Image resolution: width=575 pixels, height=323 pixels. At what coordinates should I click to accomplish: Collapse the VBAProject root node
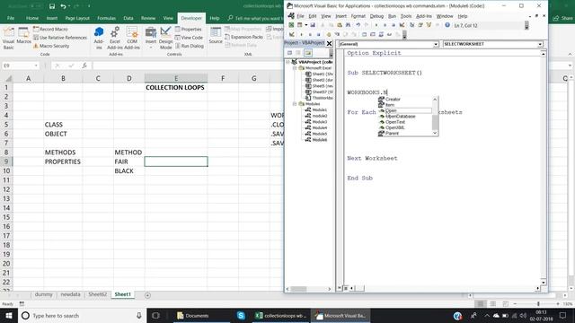(288, 62)
